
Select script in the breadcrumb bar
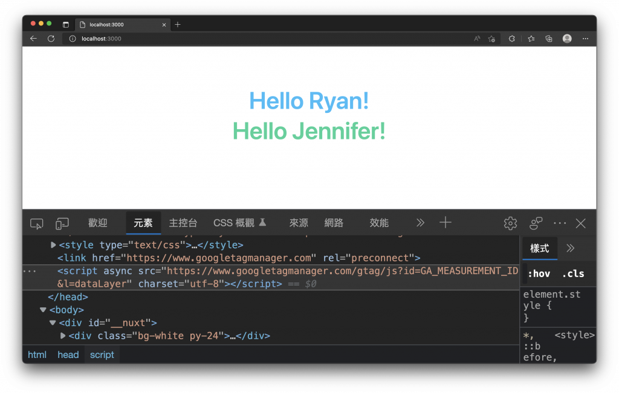[102, 355]
